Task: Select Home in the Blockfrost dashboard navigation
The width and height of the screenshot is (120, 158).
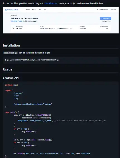Action: [28, 10]
